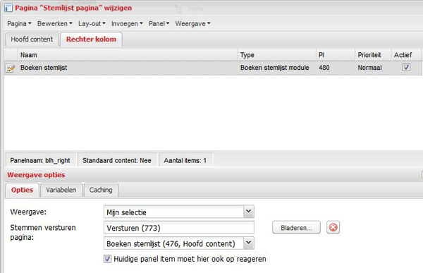Click the edit icon beside Boeken stemlijst
Image resolution: width=423 pixels, height=273 pixels.
(11, 68)
